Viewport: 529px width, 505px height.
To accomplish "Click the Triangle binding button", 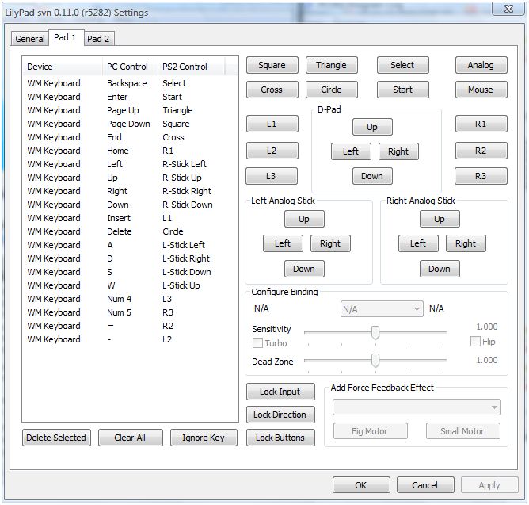I will pyautogui.click(x=331, y=65).
